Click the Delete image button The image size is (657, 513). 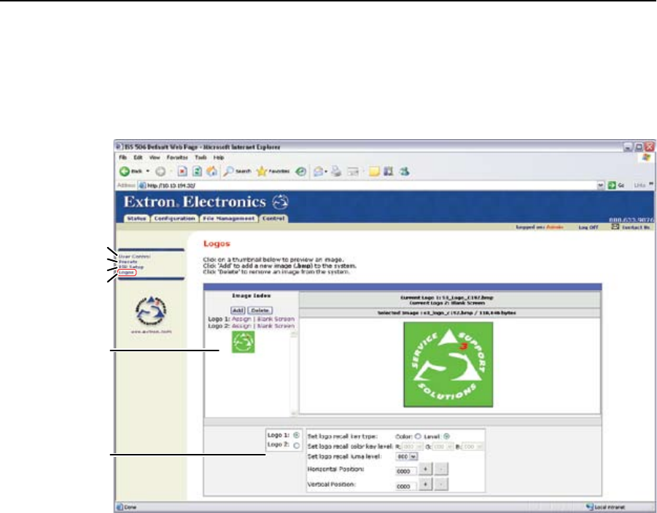coord(260,310)
